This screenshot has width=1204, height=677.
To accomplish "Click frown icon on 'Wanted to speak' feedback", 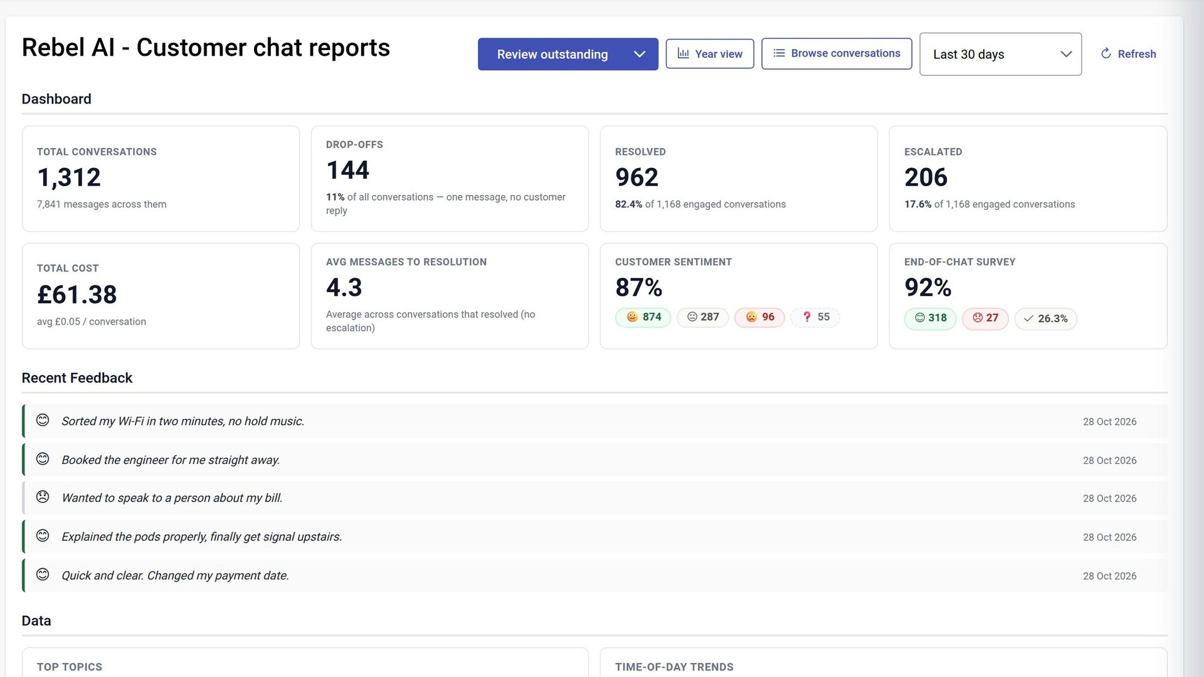I will (43, 497).
